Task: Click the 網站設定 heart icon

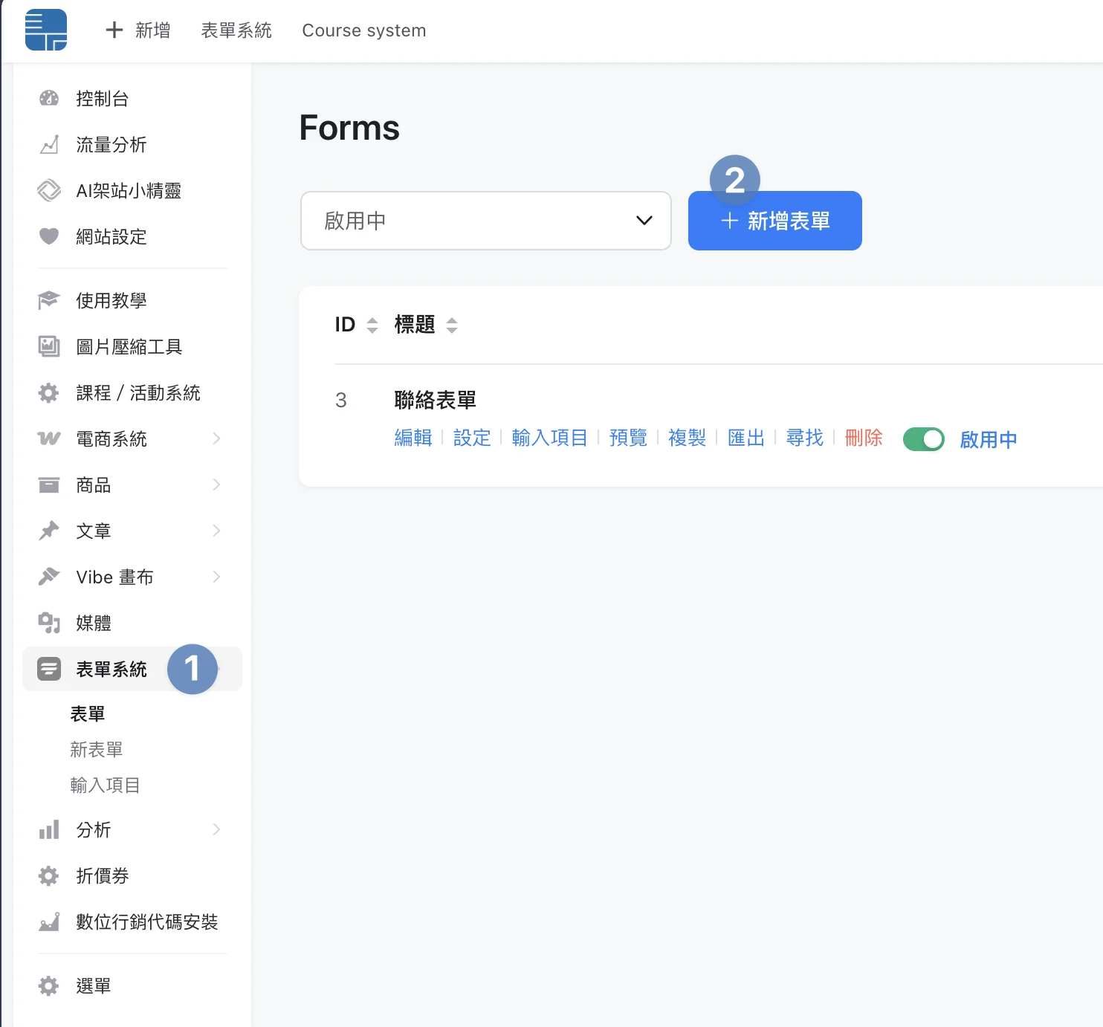Action: pyautogui.click(x=49, y=236)
